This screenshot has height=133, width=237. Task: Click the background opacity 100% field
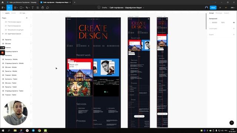click(x=223, y=23)
